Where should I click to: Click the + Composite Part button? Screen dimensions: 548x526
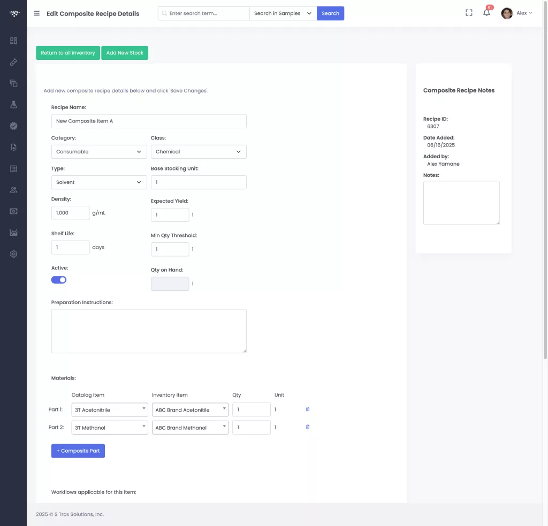tap(78, 451)
